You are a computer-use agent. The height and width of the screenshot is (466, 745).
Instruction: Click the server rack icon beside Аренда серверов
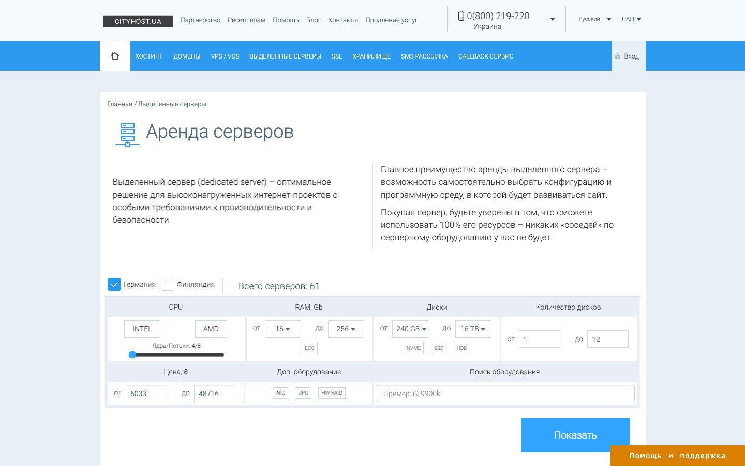(x=127, y=135)
